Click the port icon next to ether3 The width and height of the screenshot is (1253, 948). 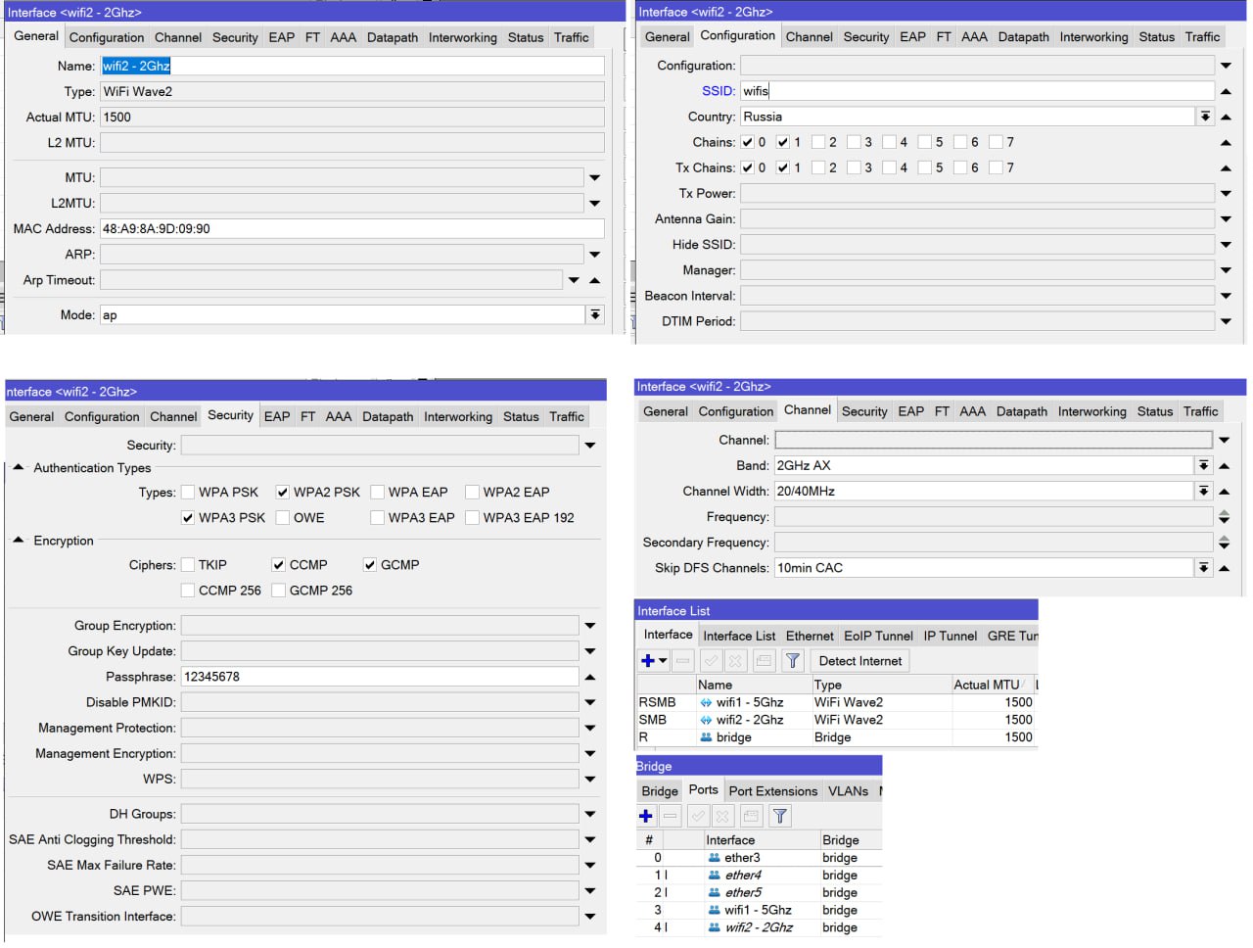coord(714,858)
